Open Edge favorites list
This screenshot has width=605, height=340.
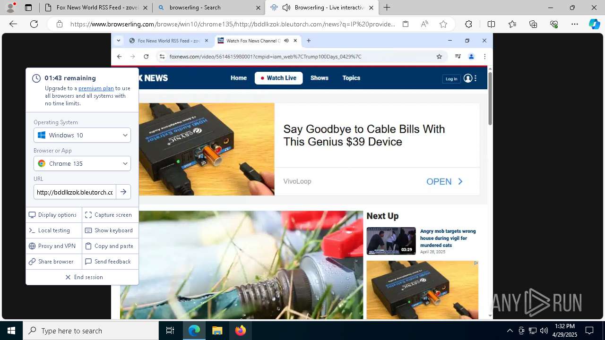pos(512,24)
